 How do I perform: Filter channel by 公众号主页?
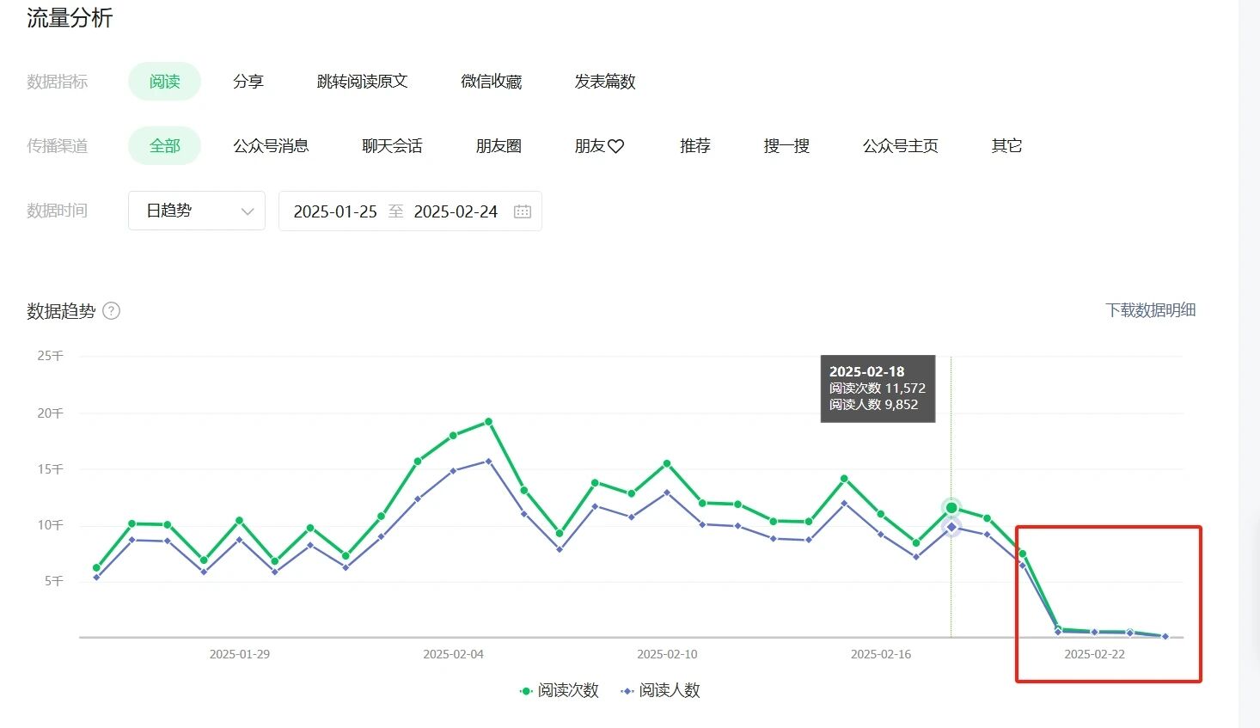click(900, 146)
